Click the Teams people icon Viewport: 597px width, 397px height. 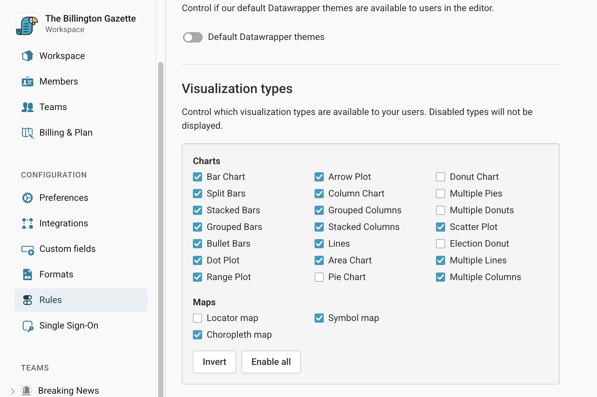tap(28, 107)
